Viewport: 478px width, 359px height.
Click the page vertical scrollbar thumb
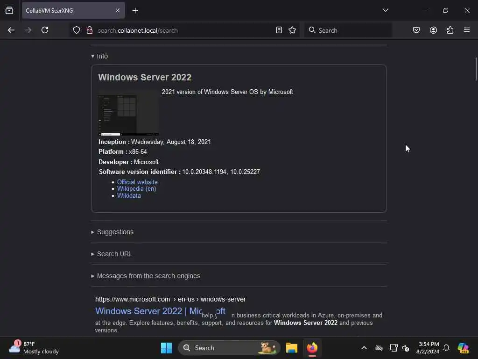click(476, 69)
